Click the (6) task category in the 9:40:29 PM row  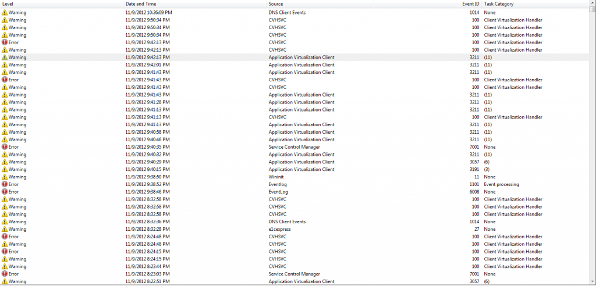pyautogui.click(x=487, y=162)
